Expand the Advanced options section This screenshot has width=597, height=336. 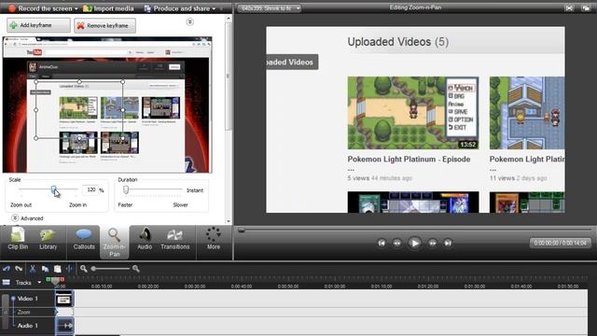27,218
